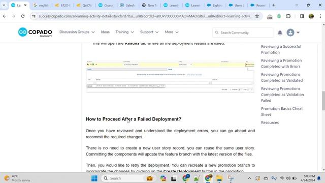Open the notification center bell on taskbar
Viewport: 325px width, 183px height.
[x=319, y=178]
